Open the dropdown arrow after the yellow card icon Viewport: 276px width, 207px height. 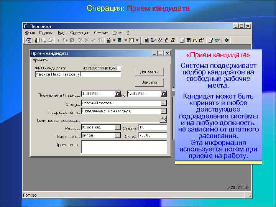[137, 40]
